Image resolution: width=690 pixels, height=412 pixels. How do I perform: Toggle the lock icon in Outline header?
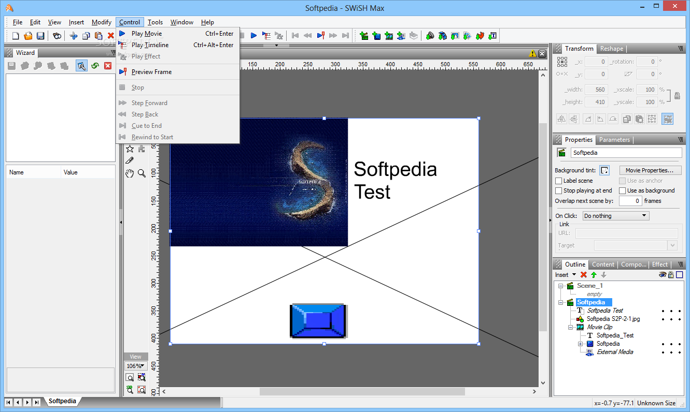coord(671,275)
